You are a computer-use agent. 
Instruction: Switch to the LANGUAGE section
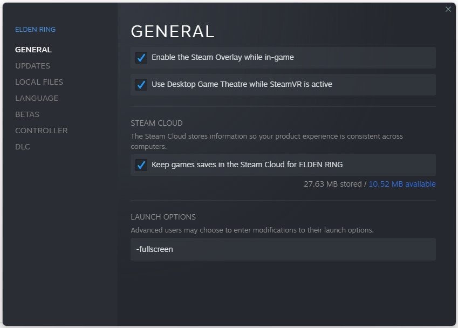click(x=37, y=98)
